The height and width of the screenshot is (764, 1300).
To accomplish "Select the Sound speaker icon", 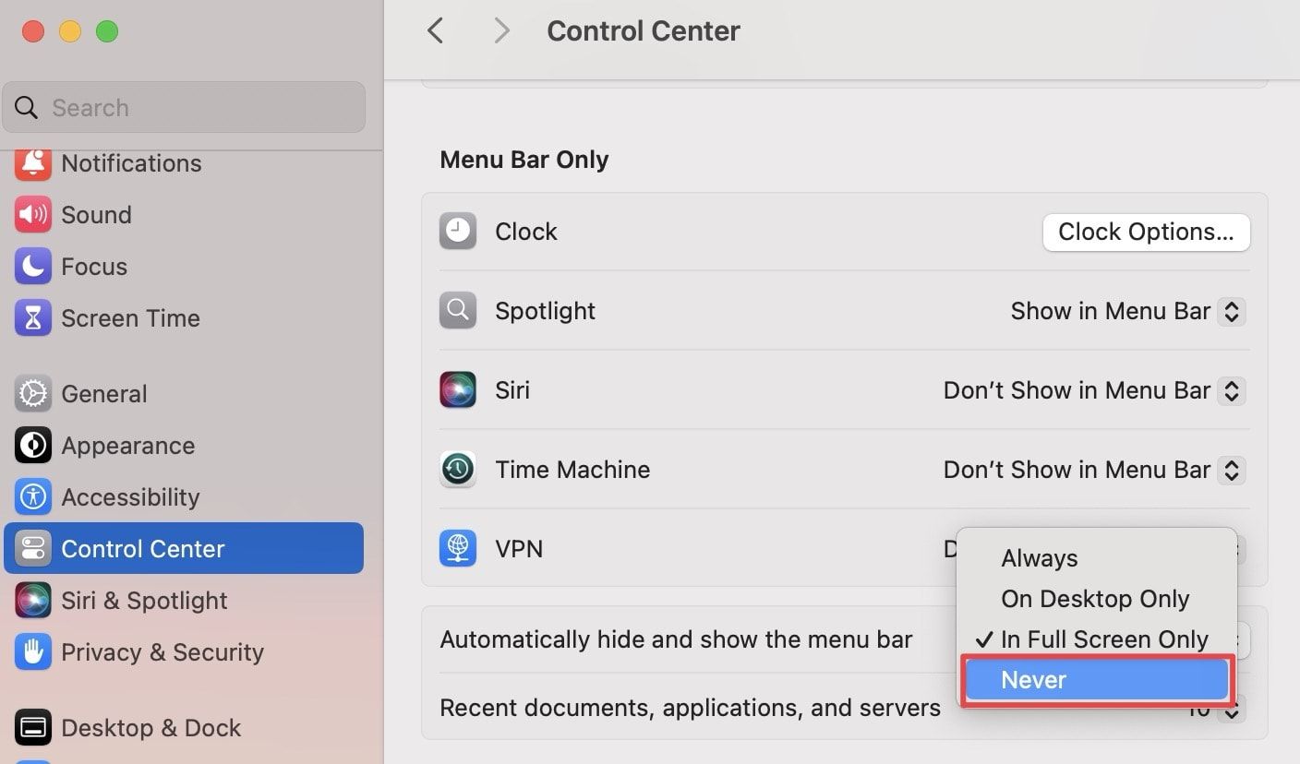I will coord(33,215).
